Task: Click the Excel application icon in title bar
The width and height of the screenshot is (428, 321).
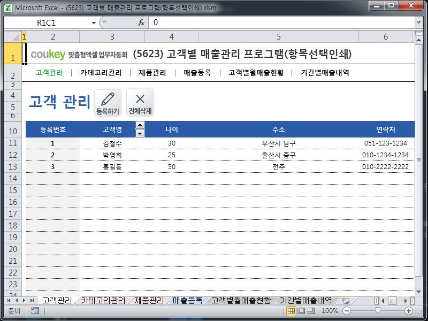Action: point(8,7)
